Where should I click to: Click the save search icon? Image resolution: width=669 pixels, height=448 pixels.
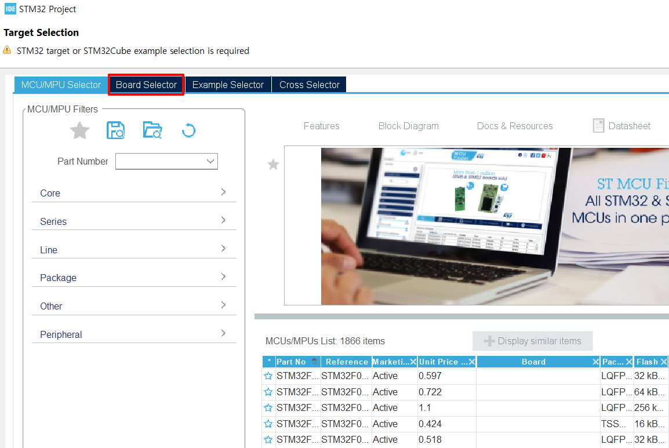click(115, 130)
